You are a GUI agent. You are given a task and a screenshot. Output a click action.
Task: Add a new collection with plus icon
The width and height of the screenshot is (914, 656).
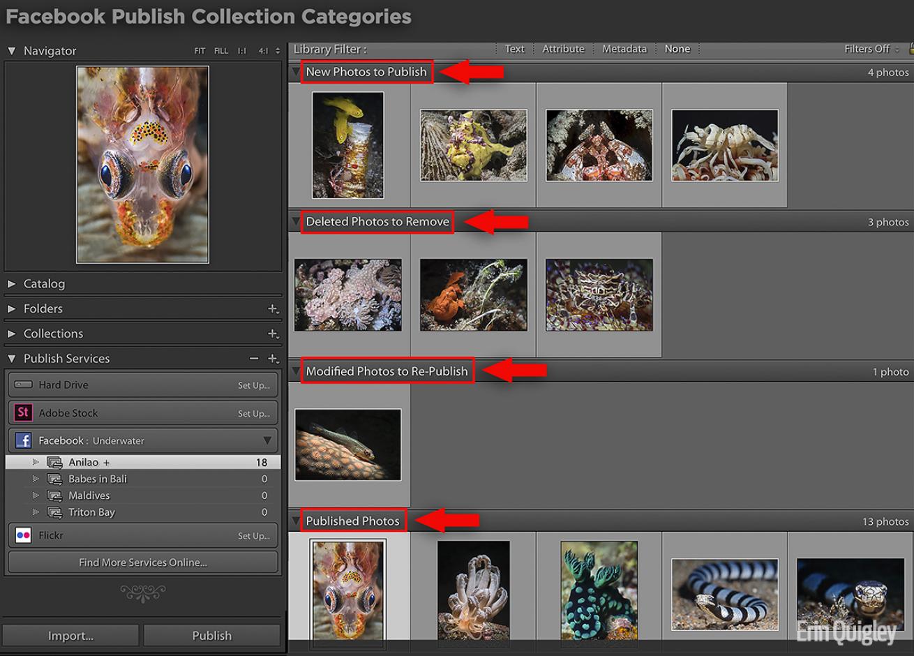[x=273, y=334]
